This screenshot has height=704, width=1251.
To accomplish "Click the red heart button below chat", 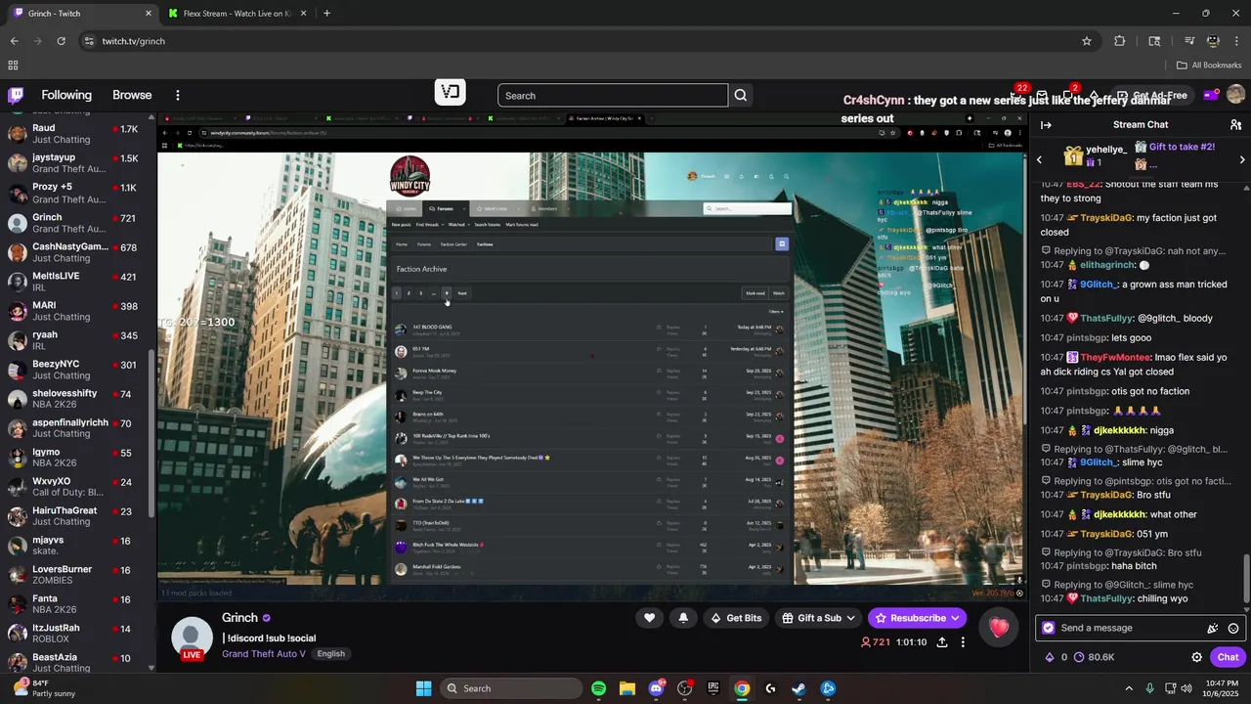I will click(999, 628).
